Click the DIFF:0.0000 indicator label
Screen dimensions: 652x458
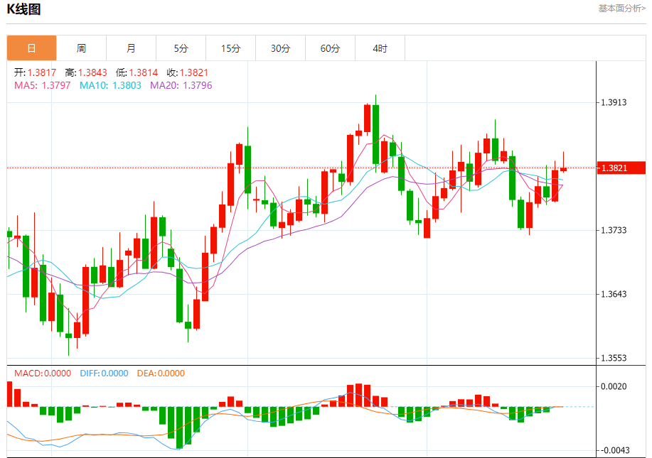pos(104,374)
